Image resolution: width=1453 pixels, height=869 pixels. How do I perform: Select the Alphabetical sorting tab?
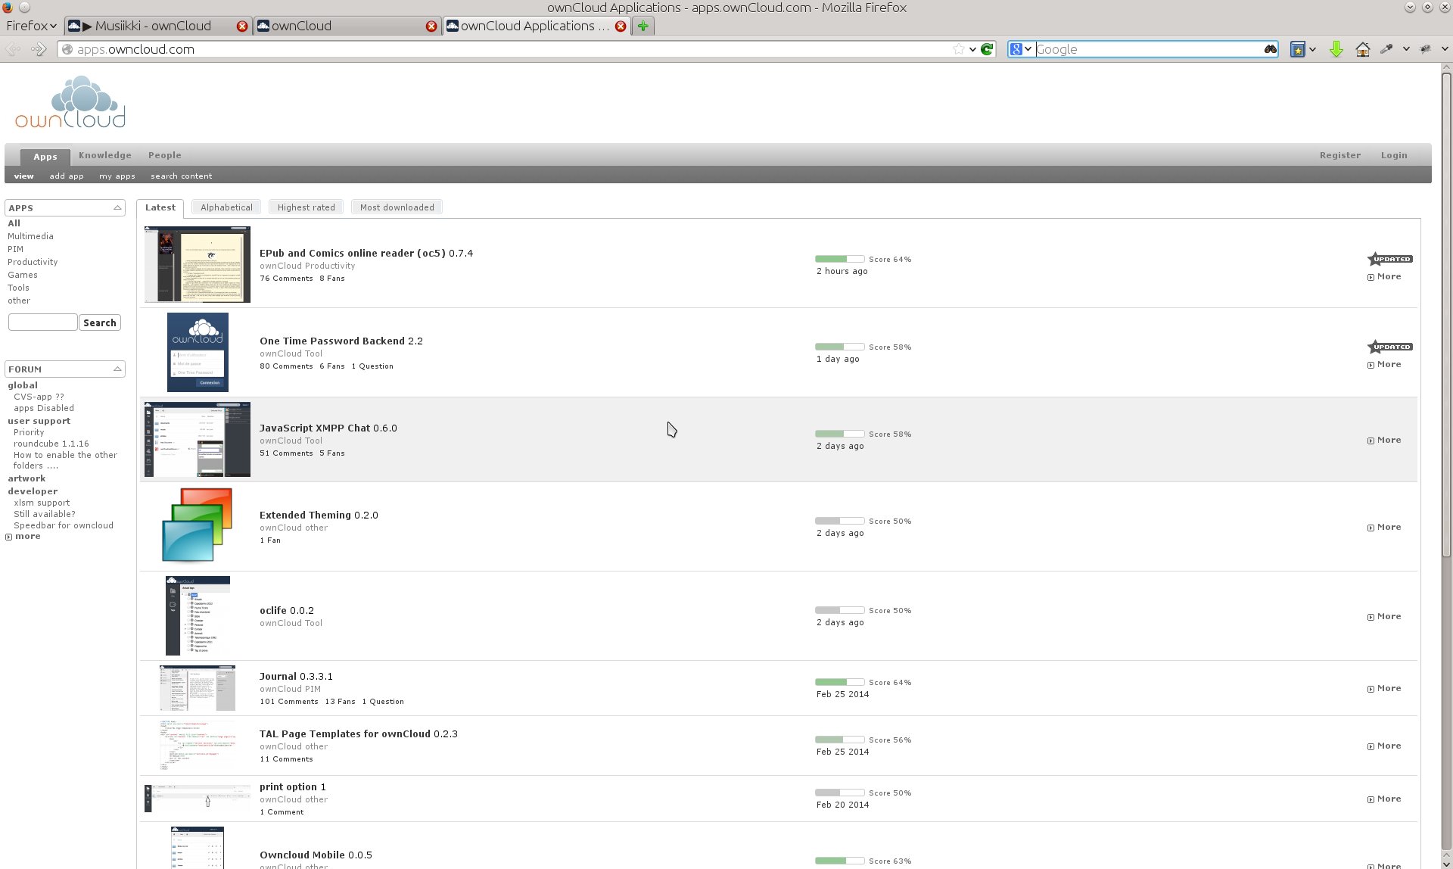pyautogui.click(x=226, y=207)
